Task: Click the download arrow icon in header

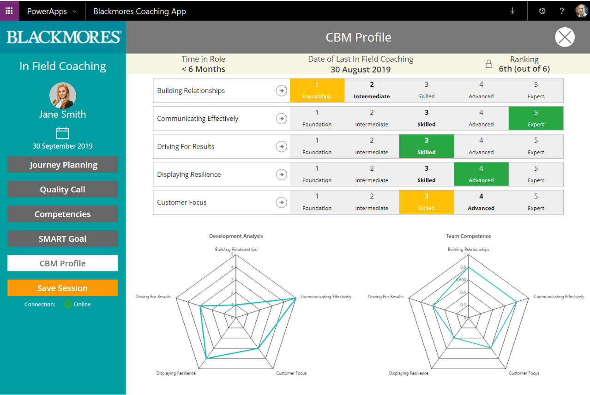Action: pos(512,11)
